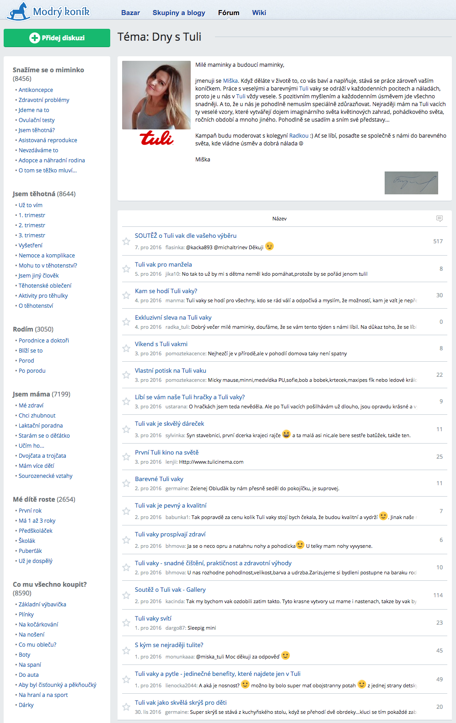Star the 'Tuli vak je skvělý dáreček' thread
This screenshot has width=456, height=723.
tap(126, 429)
